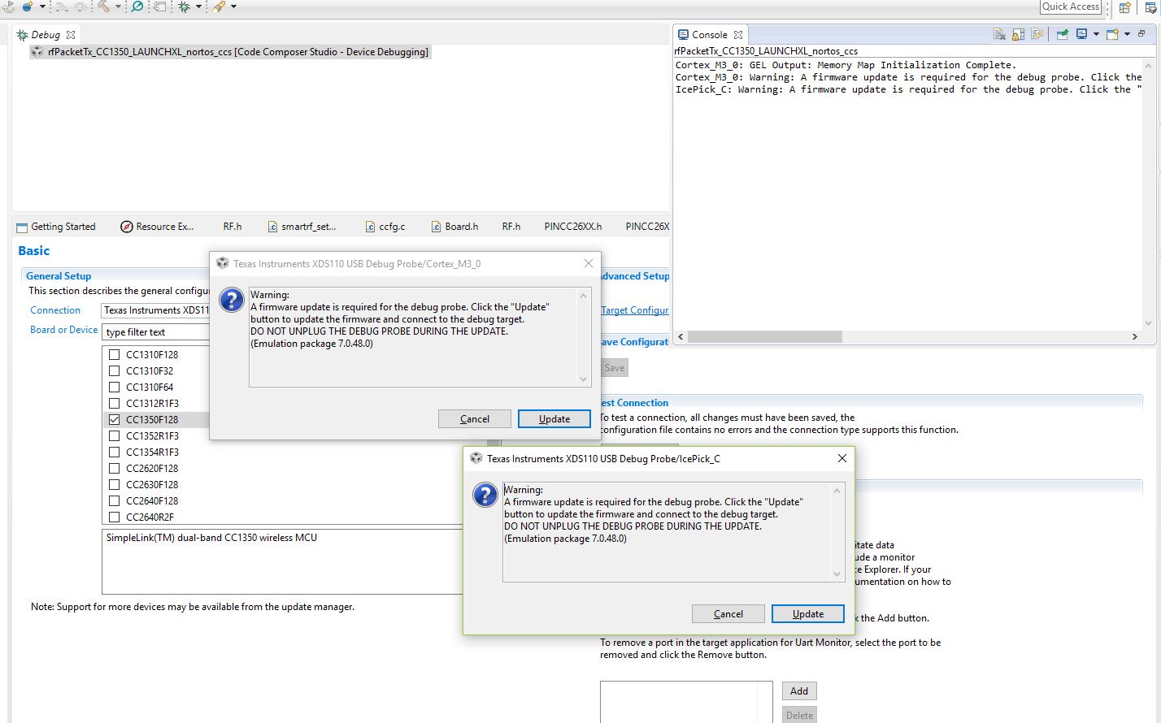Click the Display Selected Console icon
This screenshot has height=723, width=1161.
click(x=1081, y=34)
